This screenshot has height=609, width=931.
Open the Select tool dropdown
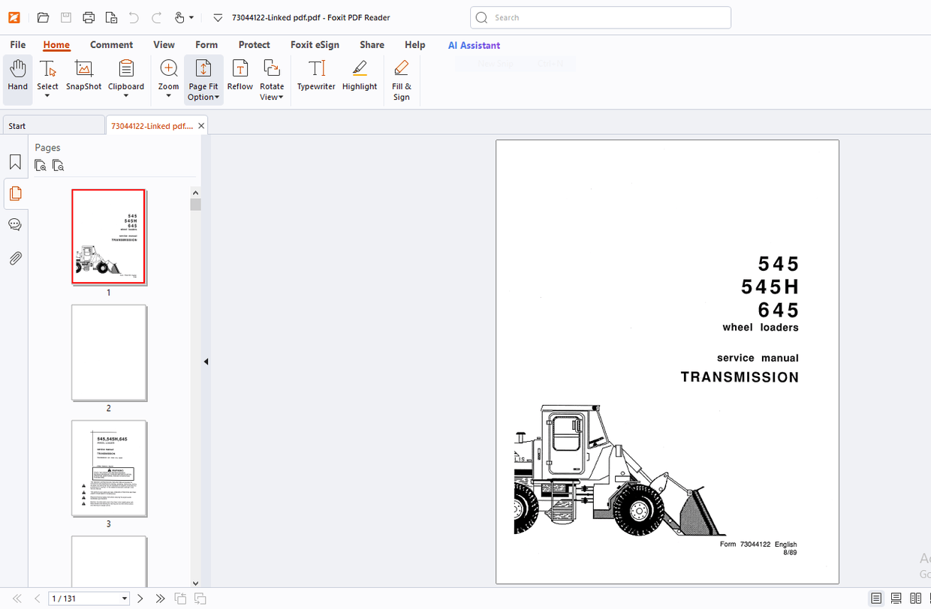click(x=47, y=95)
